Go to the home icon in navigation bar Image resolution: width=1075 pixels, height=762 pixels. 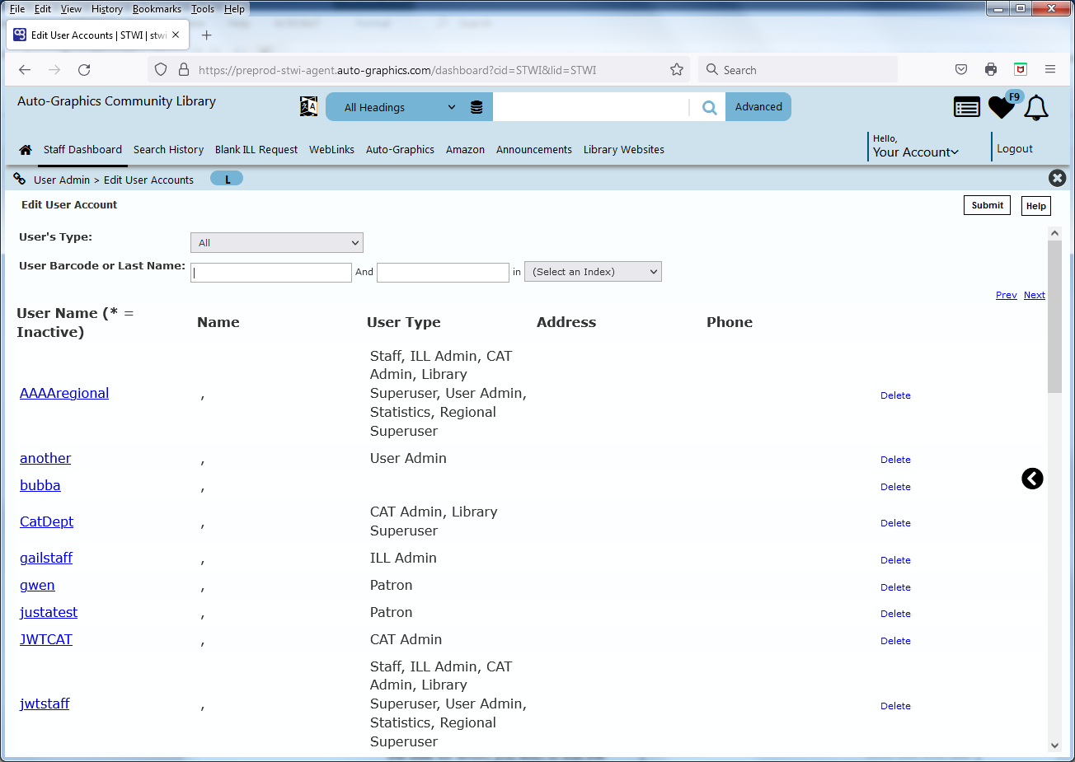(26, 150)
